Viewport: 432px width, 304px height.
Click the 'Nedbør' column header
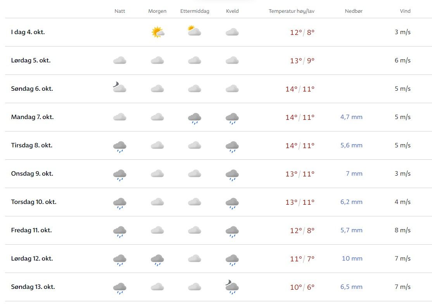(354, 11)
